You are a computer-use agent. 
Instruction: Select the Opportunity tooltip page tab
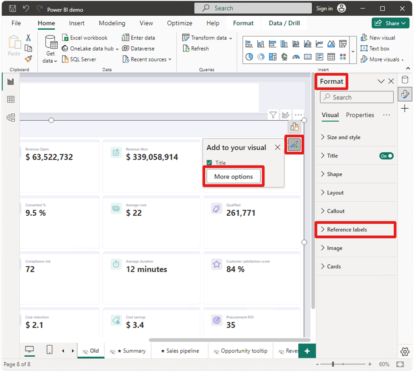[x=241, y=351]
